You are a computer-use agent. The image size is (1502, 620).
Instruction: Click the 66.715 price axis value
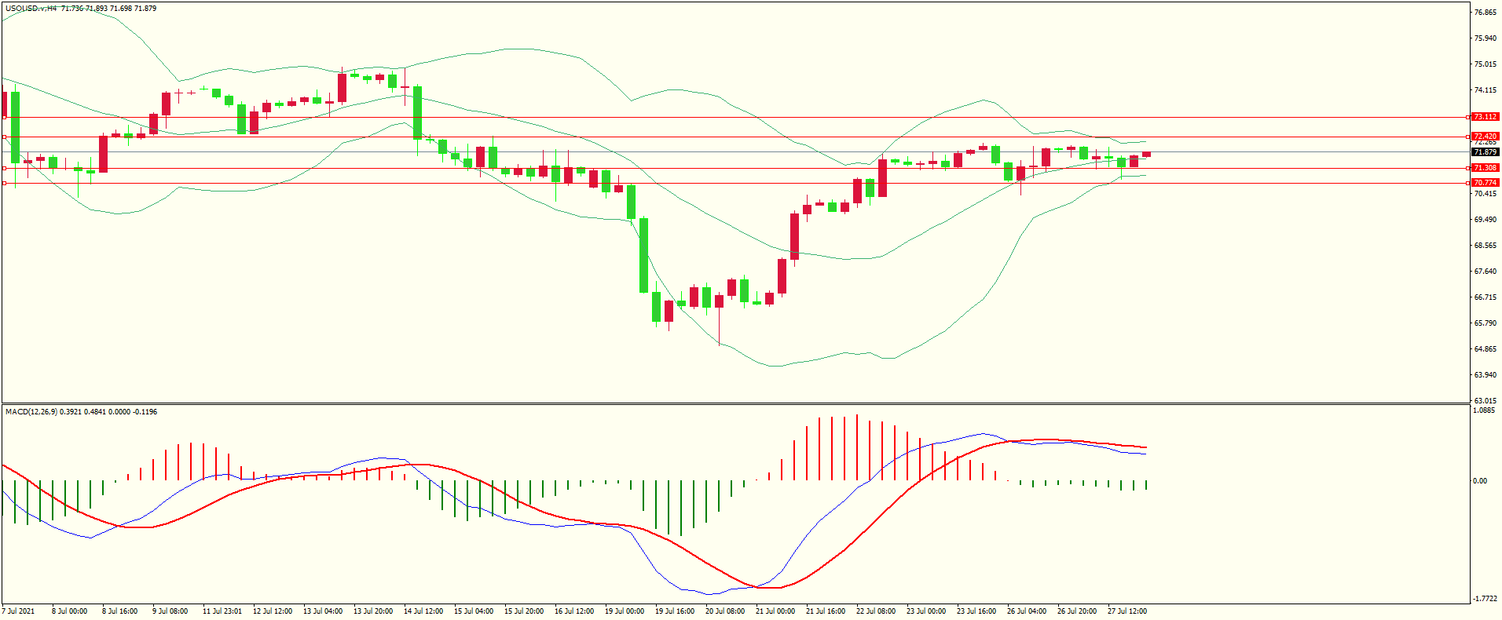[x=1485, y=297]
